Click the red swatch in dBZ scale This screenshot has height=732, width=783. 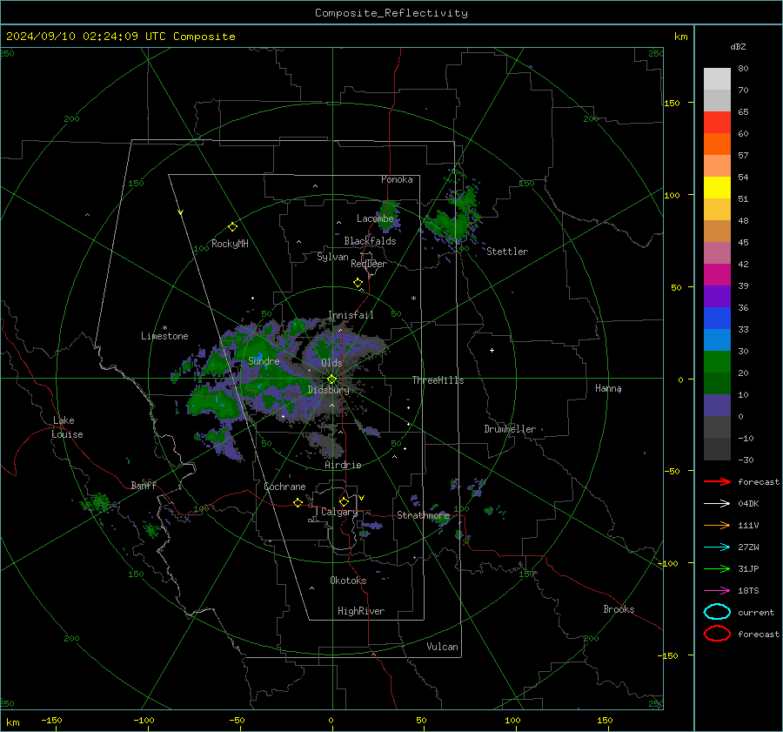pos(717,123)
